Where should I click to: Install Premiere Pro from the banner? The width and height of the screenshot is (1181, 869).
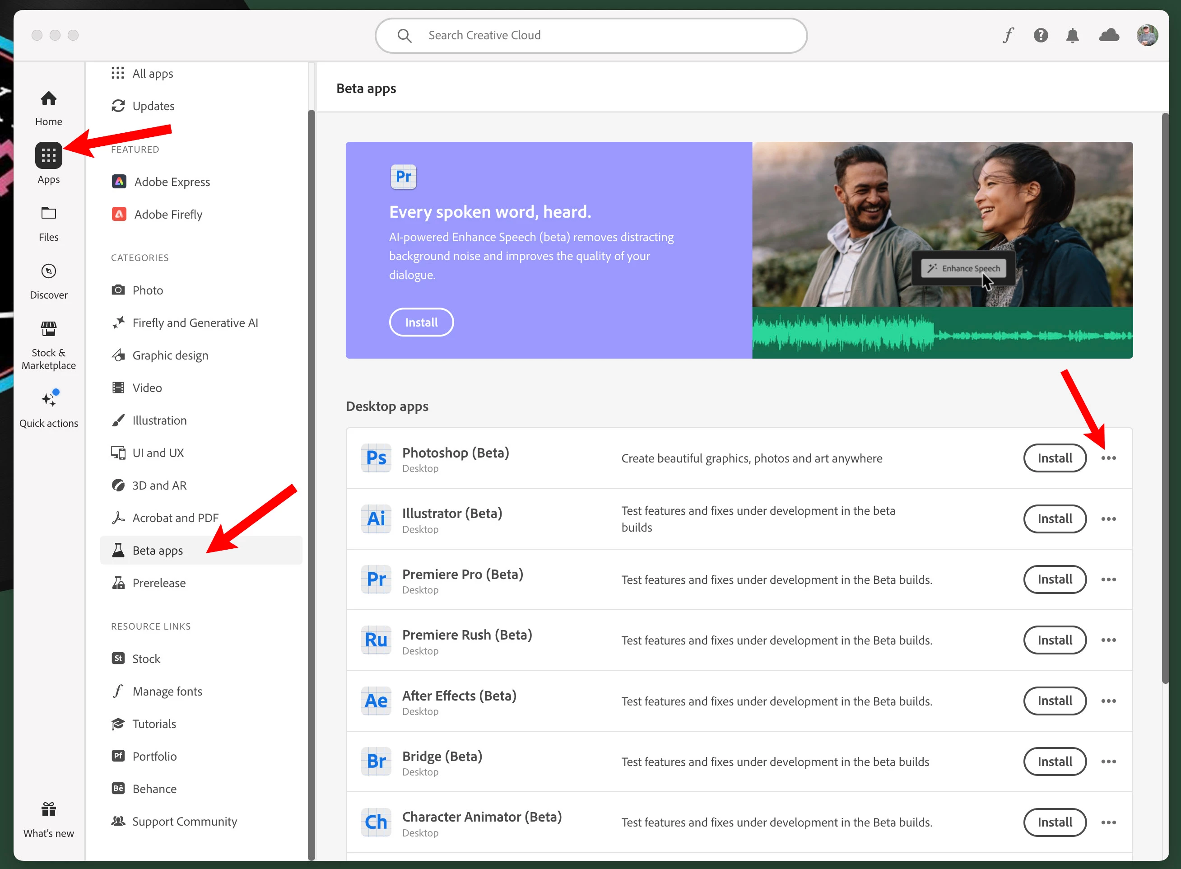pyautogui.click(x=421, y=322)
